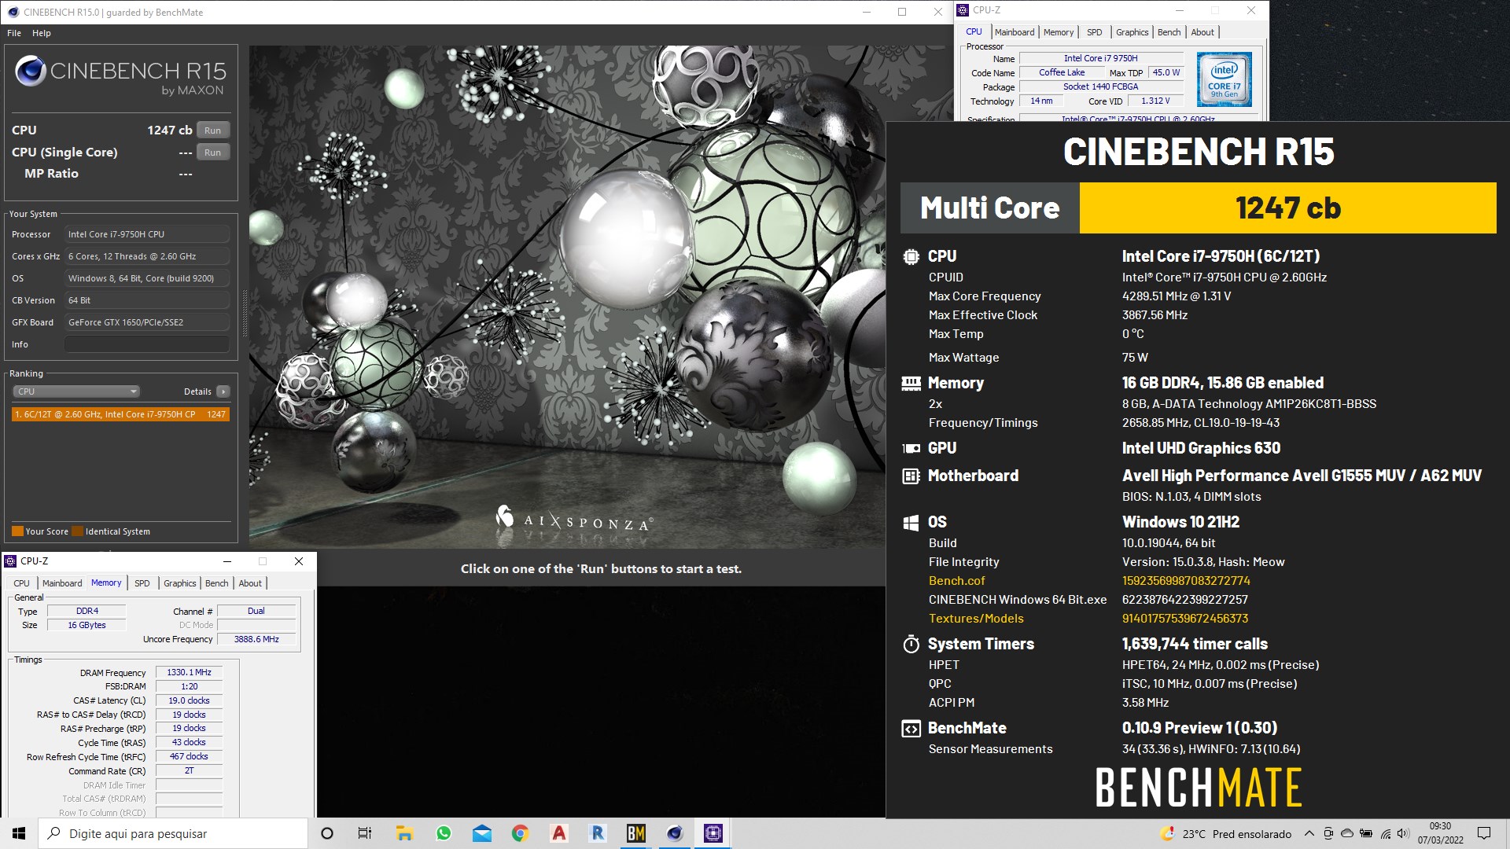Screen dimensions: 1510x849
Task: Select Graphics tab in bottom CPU-Z window
Action: coord(179,583)
